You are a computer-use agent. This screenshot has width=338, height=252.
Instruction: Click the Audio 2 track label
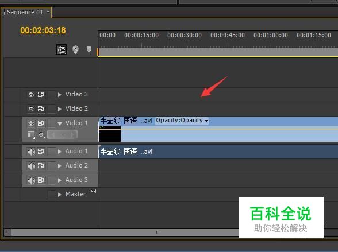(x=76, y=165)
